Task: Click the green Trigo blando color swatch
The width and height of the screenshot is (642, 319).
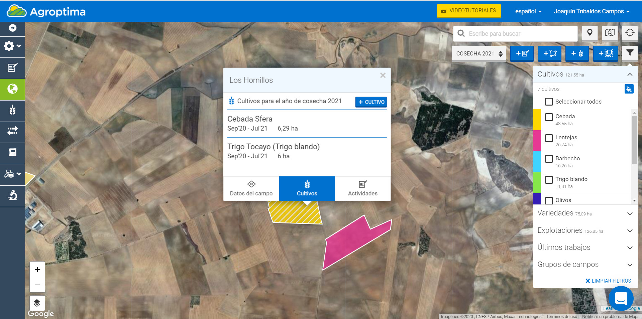Action: 537,182
